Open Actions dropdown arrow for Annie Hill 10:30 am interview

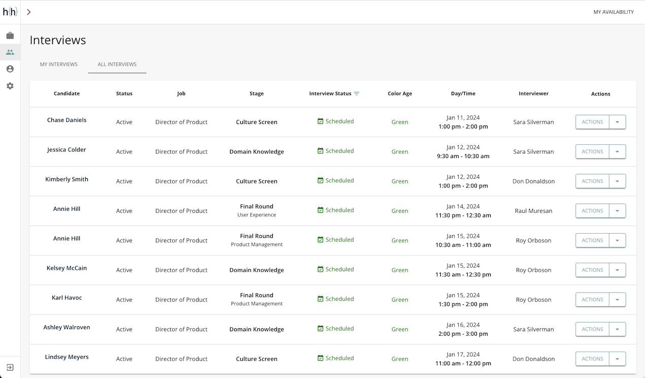pos(617,240)
